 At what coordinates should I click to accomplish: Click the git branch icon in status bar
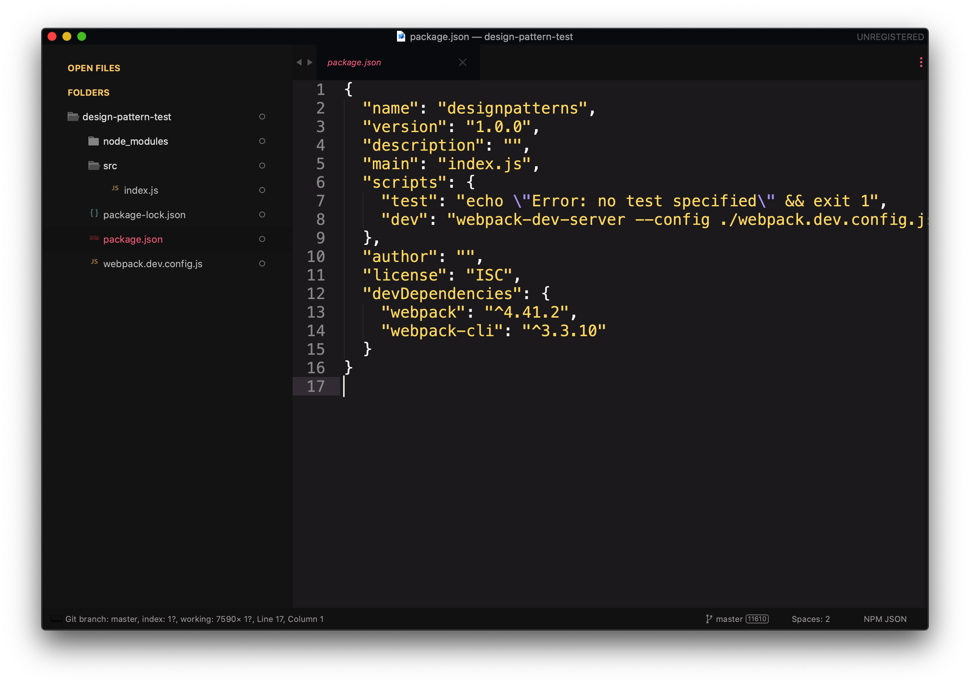coord(709,619)
